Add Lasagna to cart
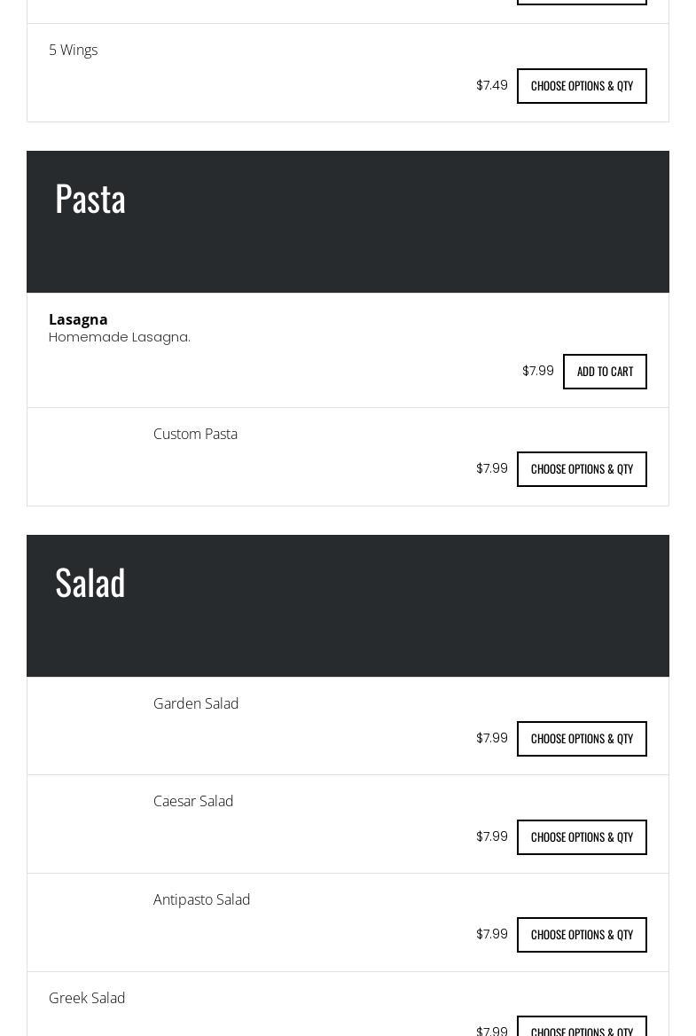Screen dimensions: 696x1036 pyautogui.click(x=605, y=372)
